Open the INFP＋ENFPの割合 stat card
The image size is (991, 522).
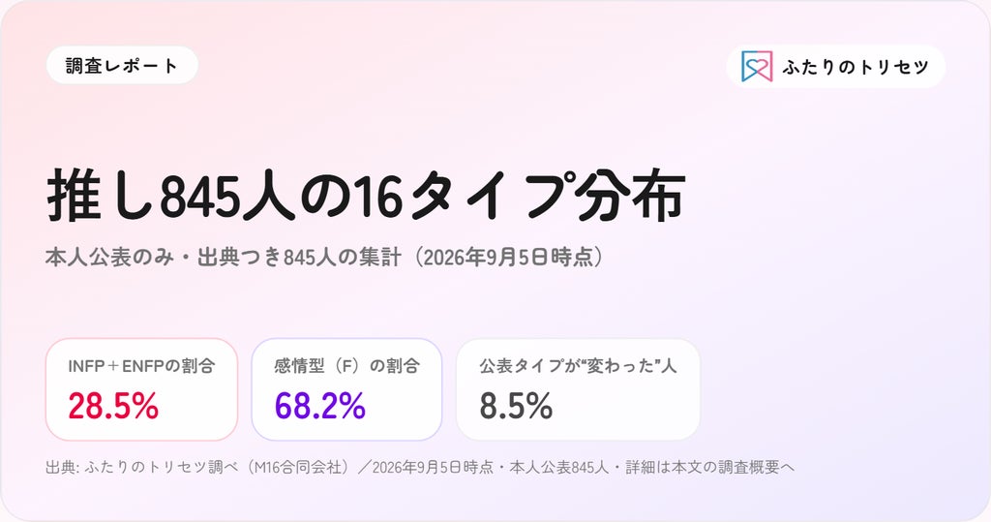(141, 389)
